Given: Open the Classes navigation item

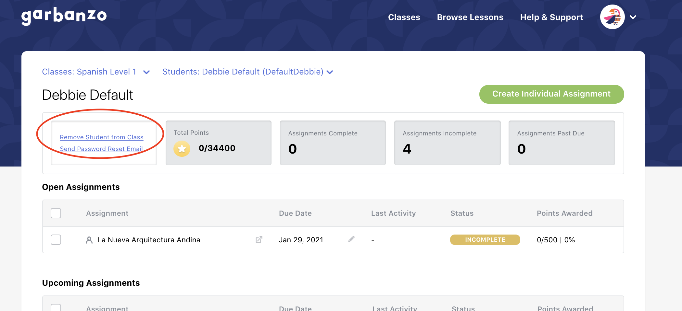Looking at the screenshot, I should click(404, 17).
